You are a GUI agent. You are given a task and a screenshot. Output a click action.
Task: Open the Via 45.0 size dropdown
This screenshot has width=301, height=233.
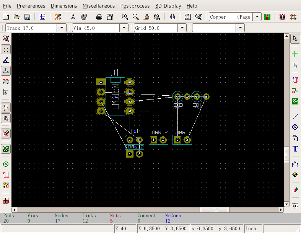click(124, 28)
